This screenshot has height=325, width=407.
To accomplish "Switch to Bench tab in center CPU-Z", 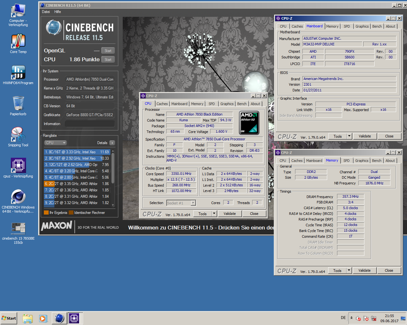I will pos(242,104).
